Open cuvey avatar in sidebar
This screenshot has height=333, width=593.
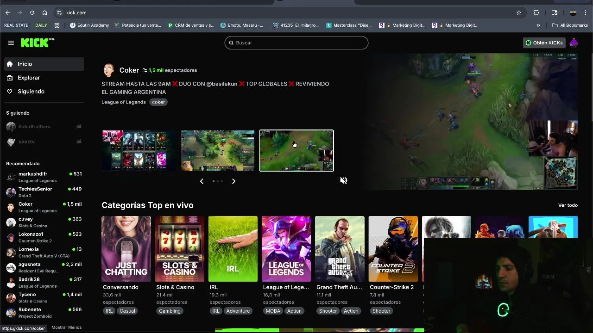(11, 222)
